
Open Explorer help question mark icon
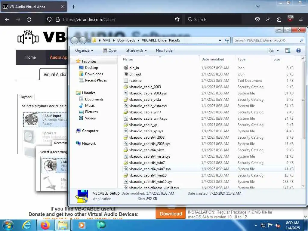(x=299, y=51)
